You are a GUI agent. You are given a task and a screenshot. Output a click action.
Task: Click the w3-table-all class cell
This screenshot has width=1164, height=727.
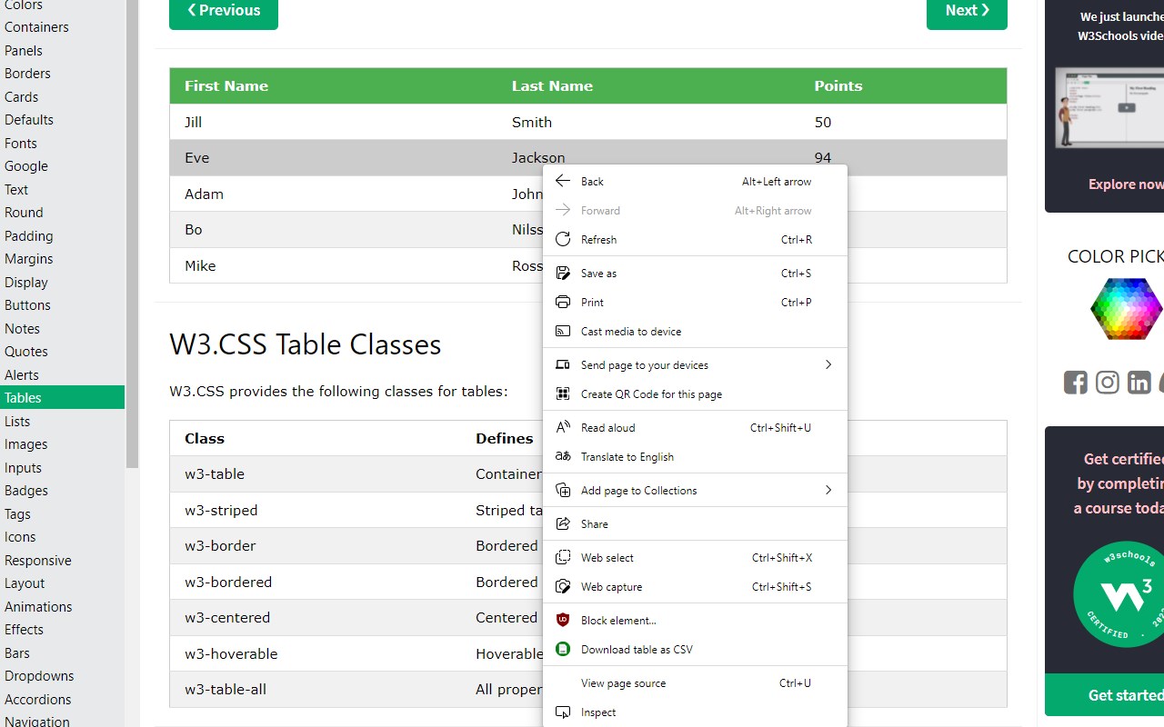tap(316, 689)
